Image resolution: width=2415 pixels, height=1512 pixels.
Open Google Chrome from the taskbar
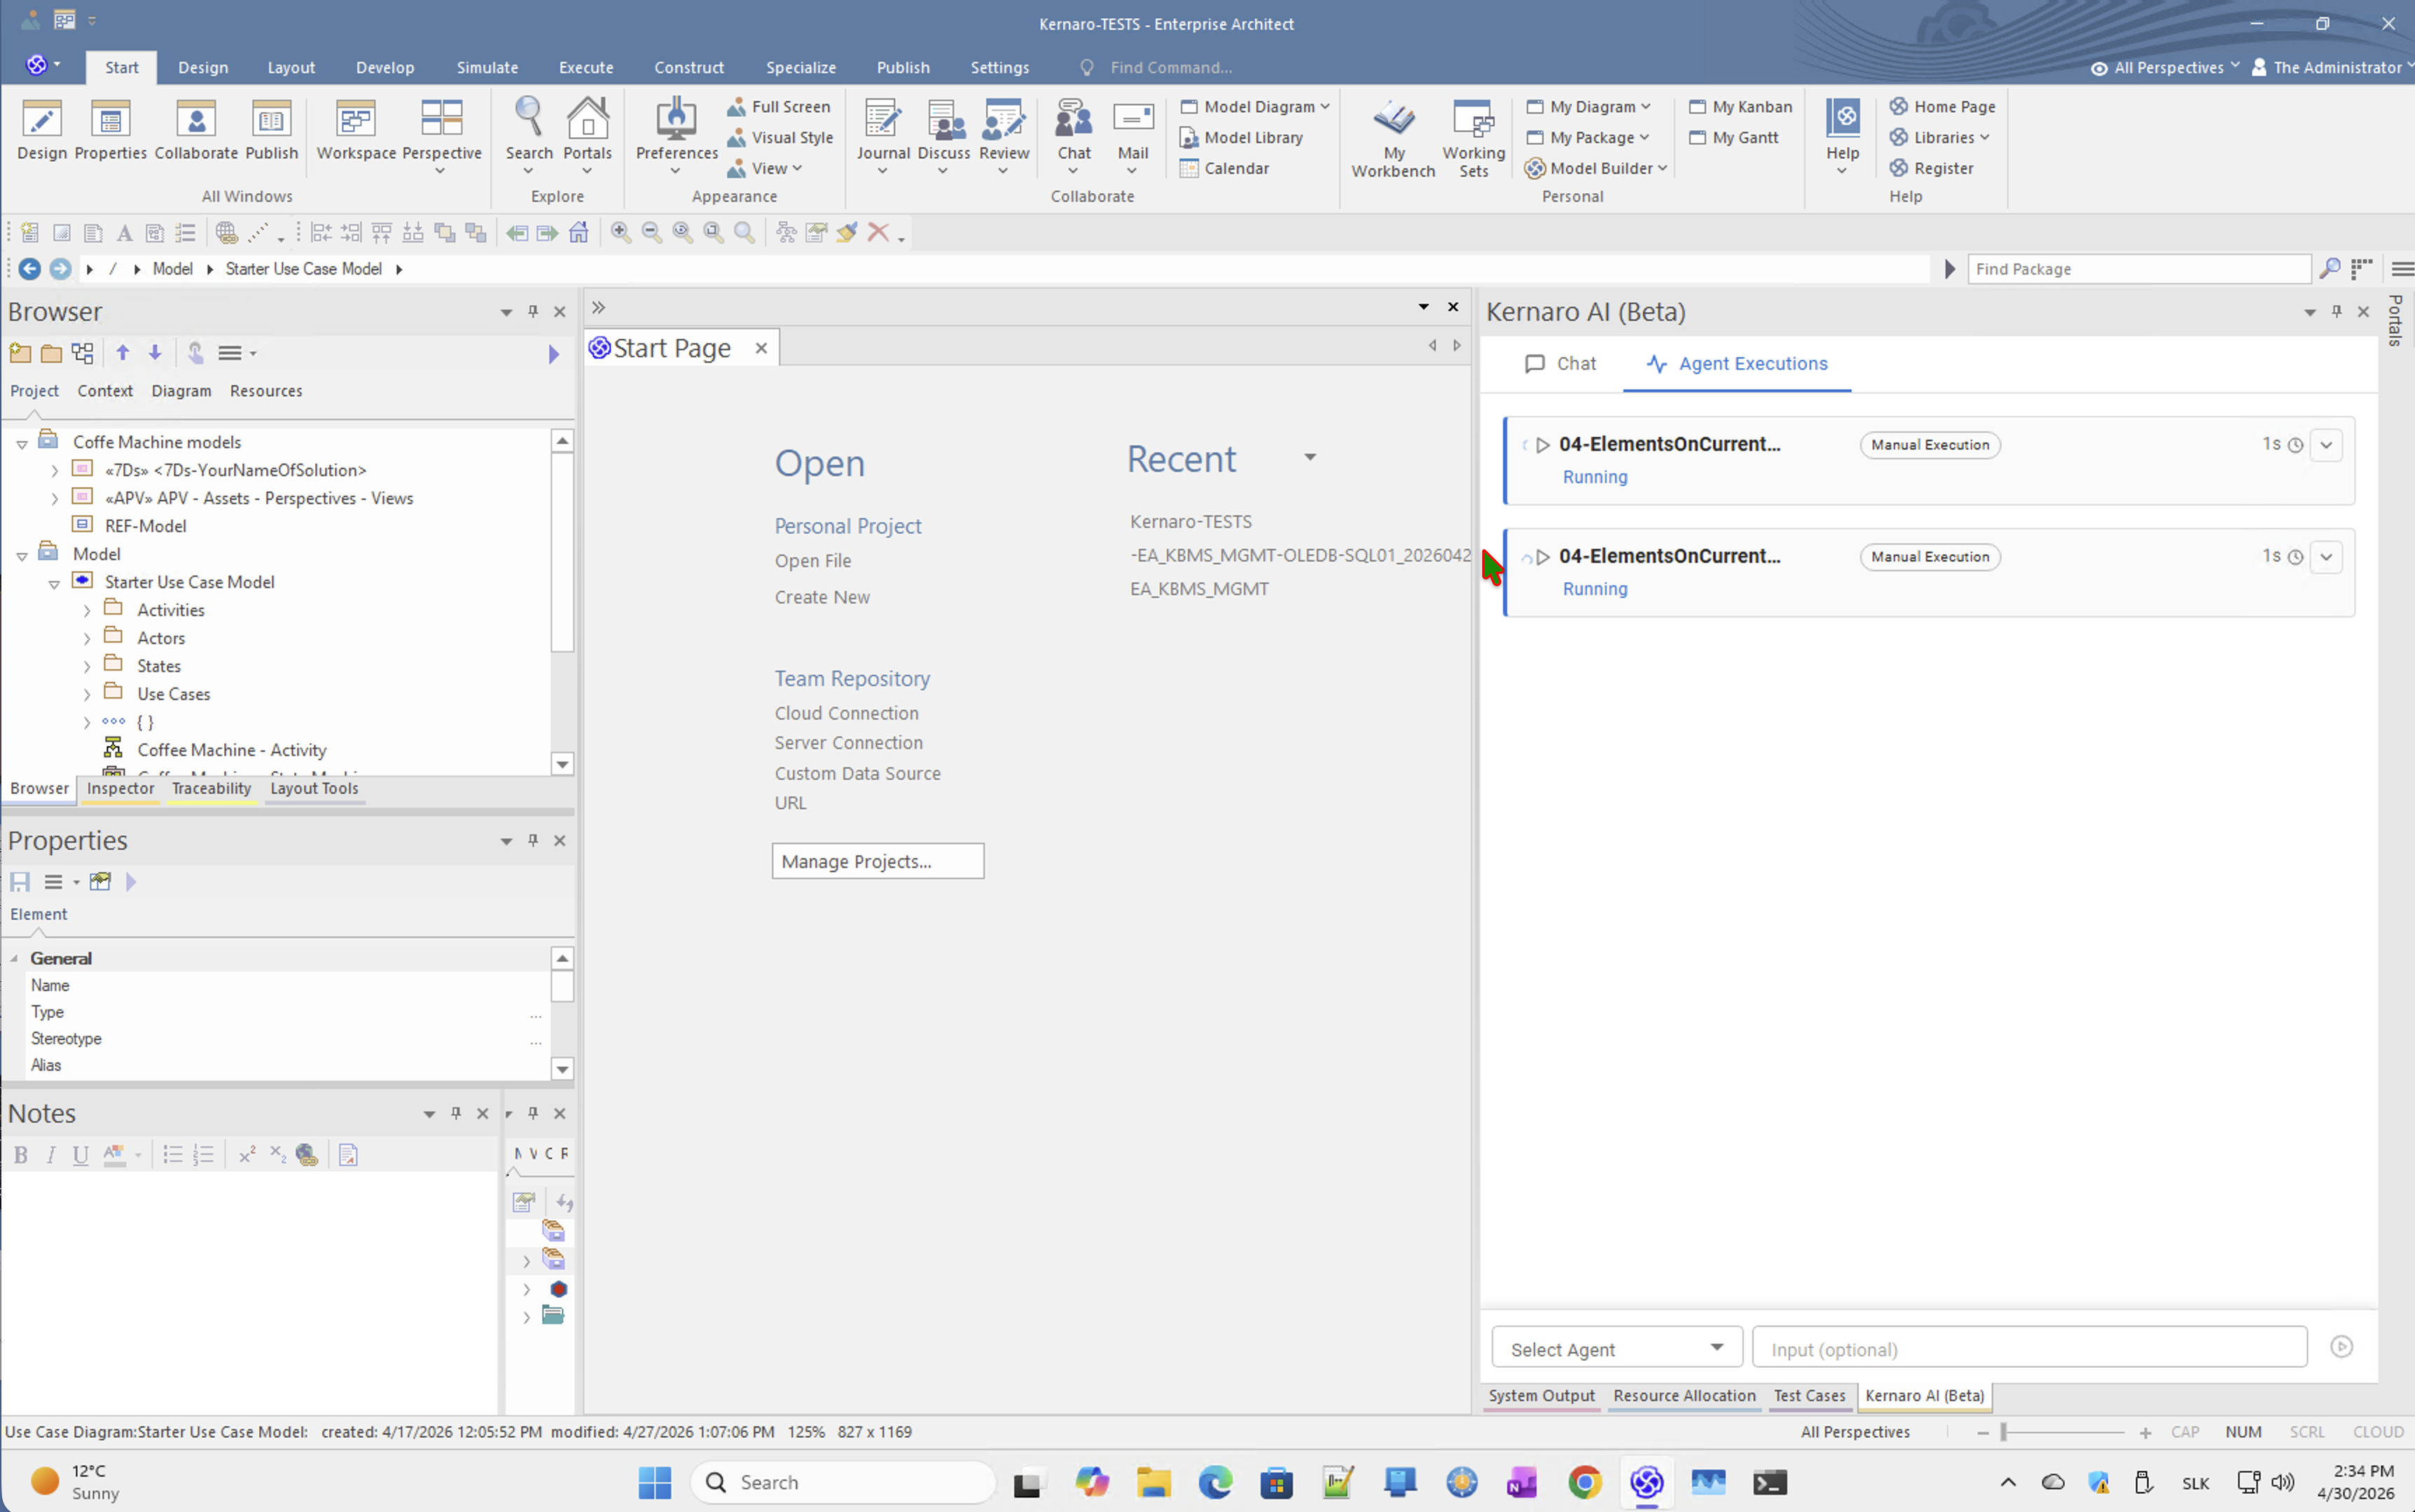pyautogui.click(x=1584, y=1482)
